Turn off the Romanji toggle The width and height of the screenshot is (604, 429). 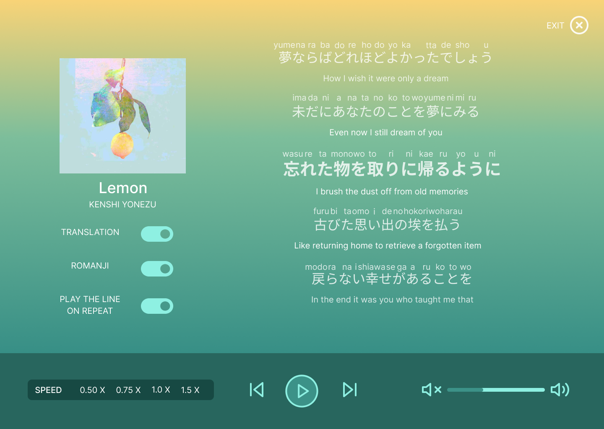pos(157,269)
